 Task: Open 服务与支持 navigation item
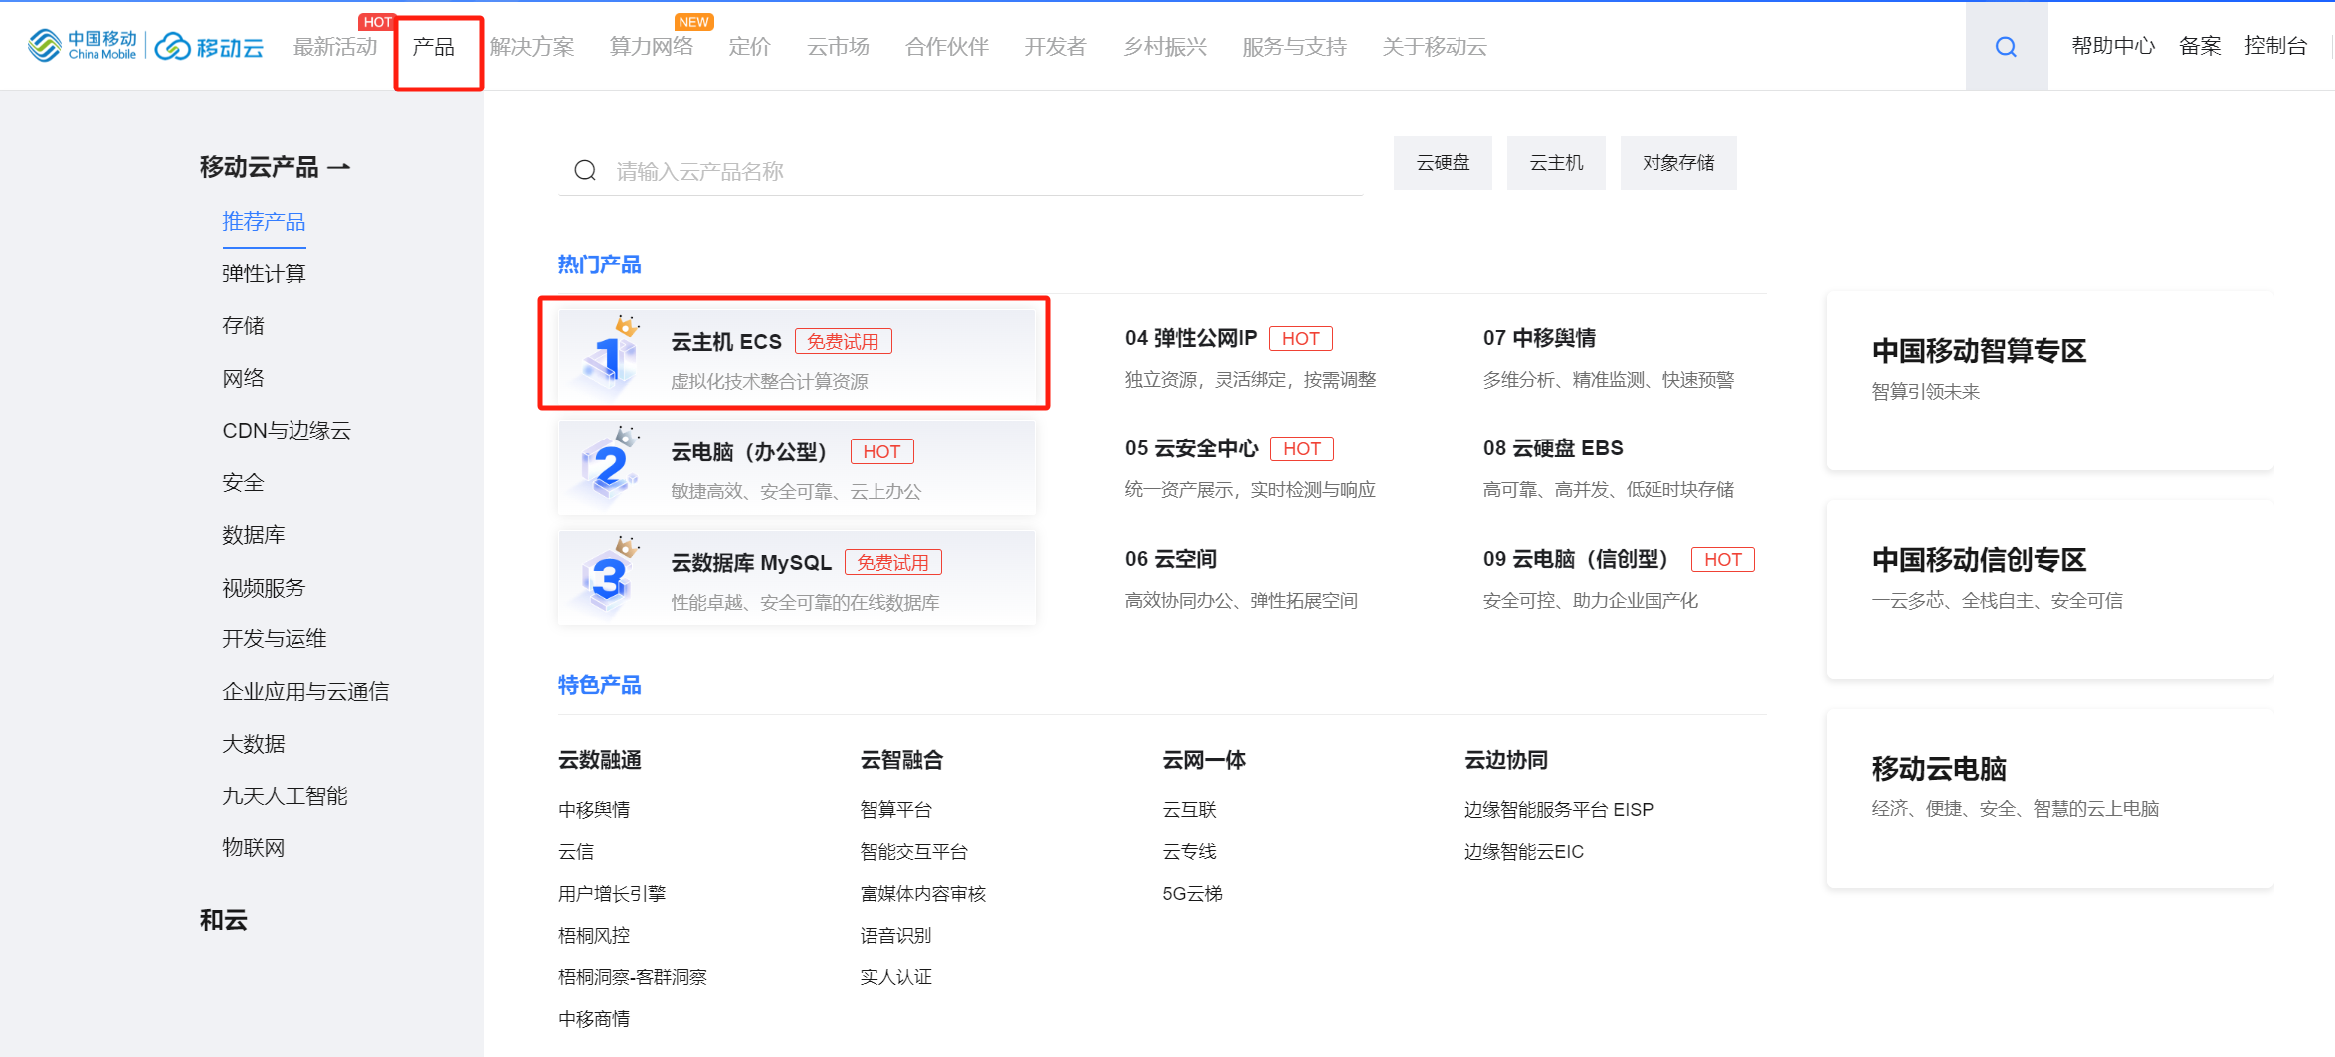pyautogui.click(x=1294, y=47)
